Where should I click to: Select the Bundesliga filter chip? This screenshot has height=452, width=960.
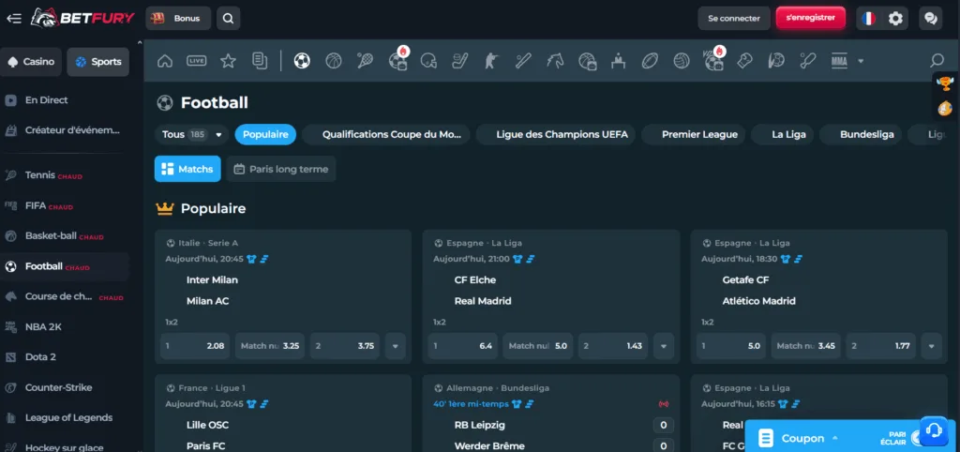[x=861, y=134]
